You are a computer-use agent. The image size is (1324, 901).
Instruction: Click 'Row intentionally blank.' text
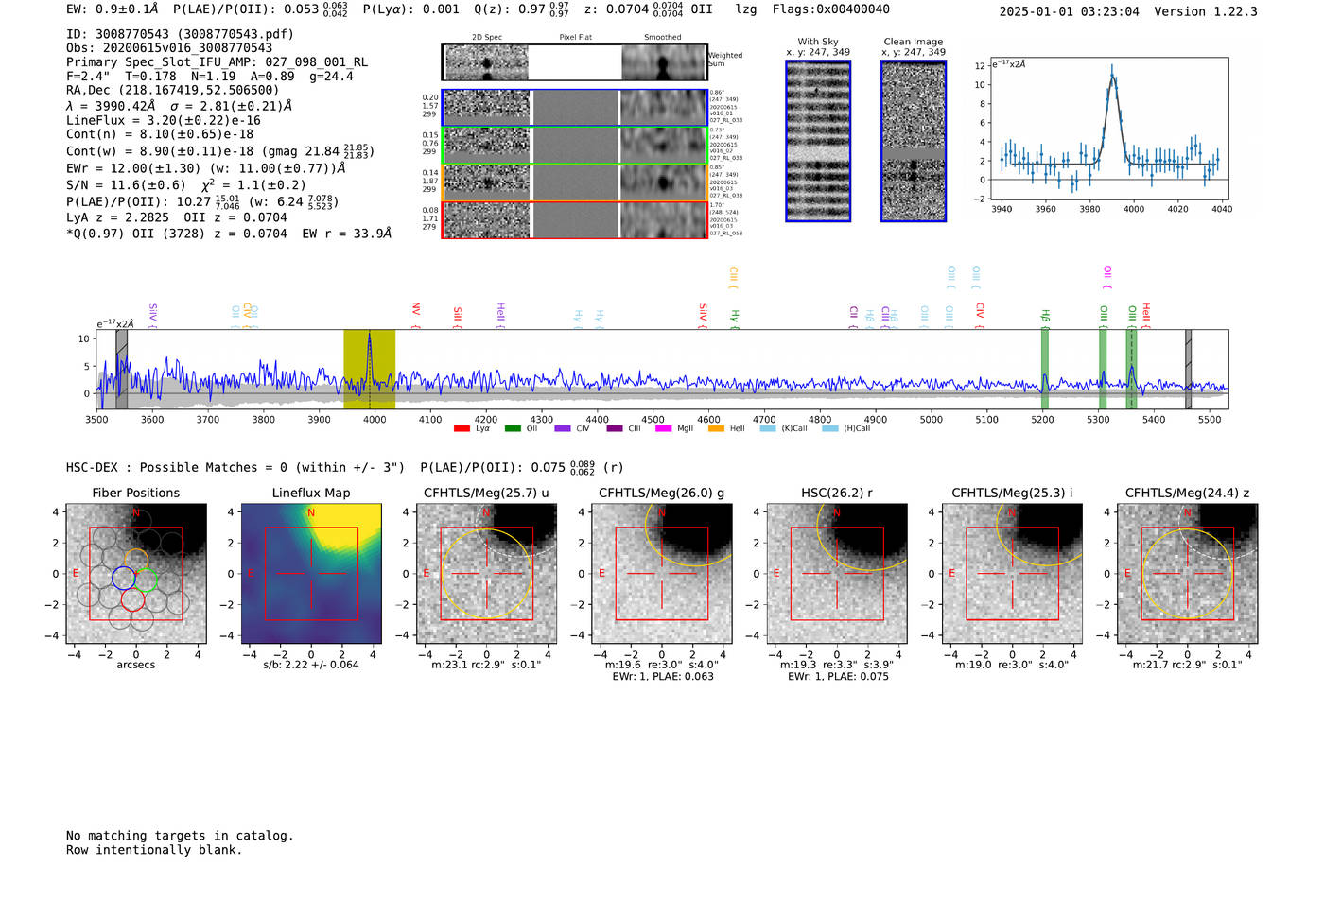coord(154,850)
